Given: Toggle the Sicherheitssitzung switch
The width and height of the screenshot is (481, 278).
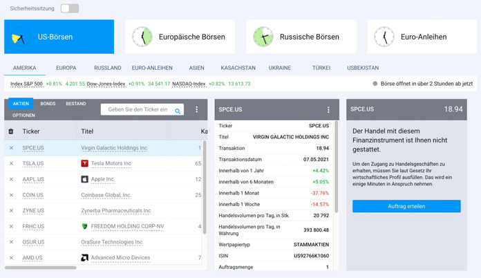Looking at the screenshot, I should 70,8.
